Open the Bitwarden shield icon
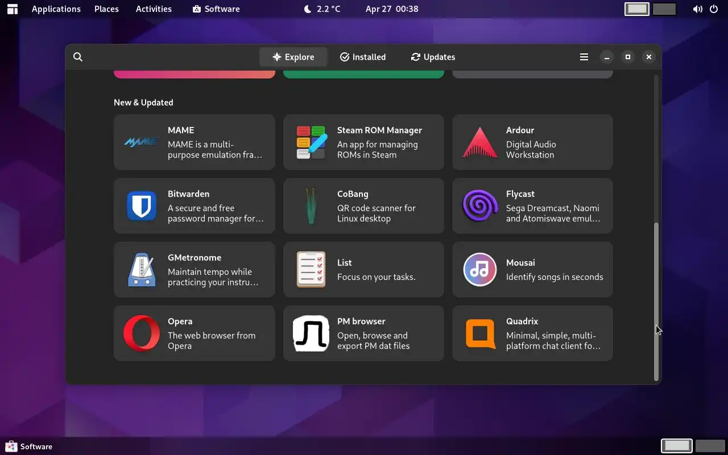This screenshot has height=455, width=728. [142, 206]
